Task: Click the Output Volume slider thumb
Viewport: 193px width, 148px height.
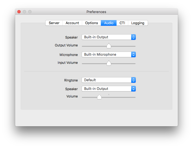Action: click(109, 46)
